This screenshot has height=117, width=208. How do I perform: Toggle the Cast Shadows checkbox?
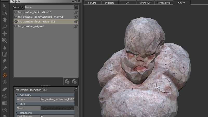tap(42, 116)
